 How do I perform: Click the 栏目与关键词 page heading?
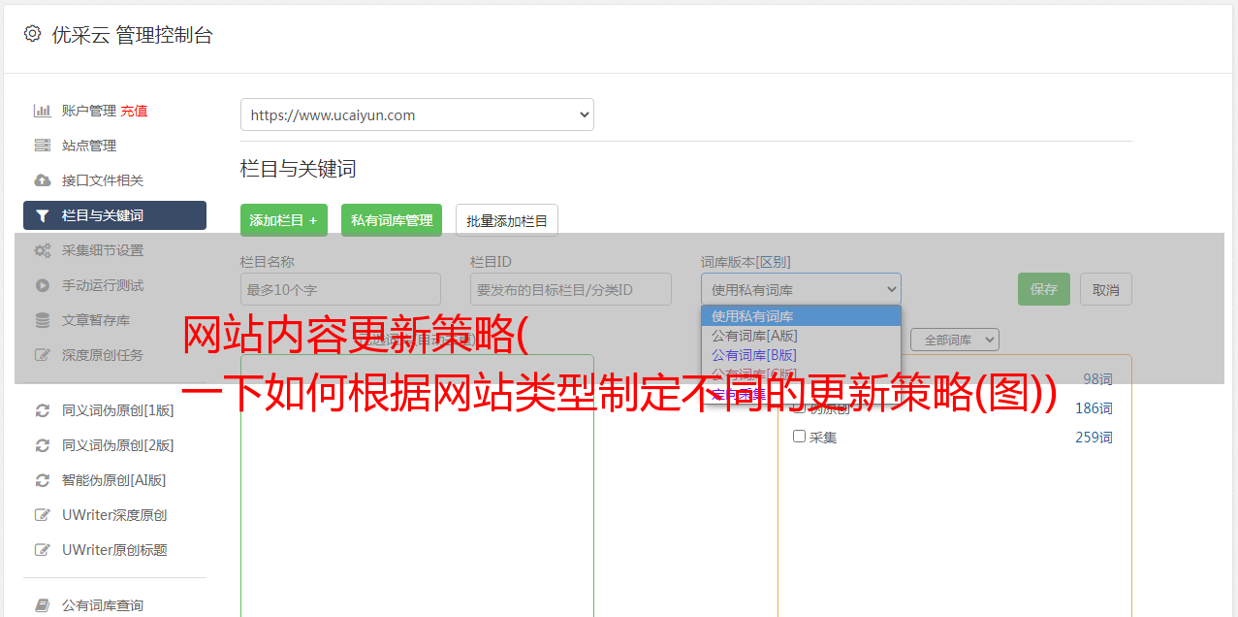click(x=298, y=169)
